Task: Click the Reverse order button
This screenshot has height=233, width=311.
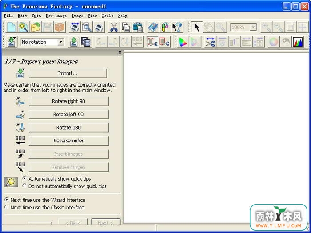Action: (68, 141)
